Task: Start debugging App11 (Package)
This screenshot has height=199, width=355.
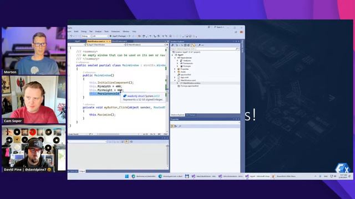Action: [x=118, y=36]
